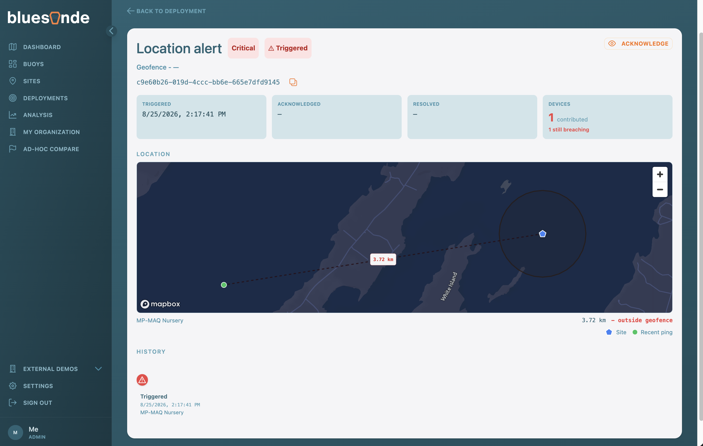This screenshot has width=703, height=446.
Task: Click External Demos building icon
Action: coord(13,369)
